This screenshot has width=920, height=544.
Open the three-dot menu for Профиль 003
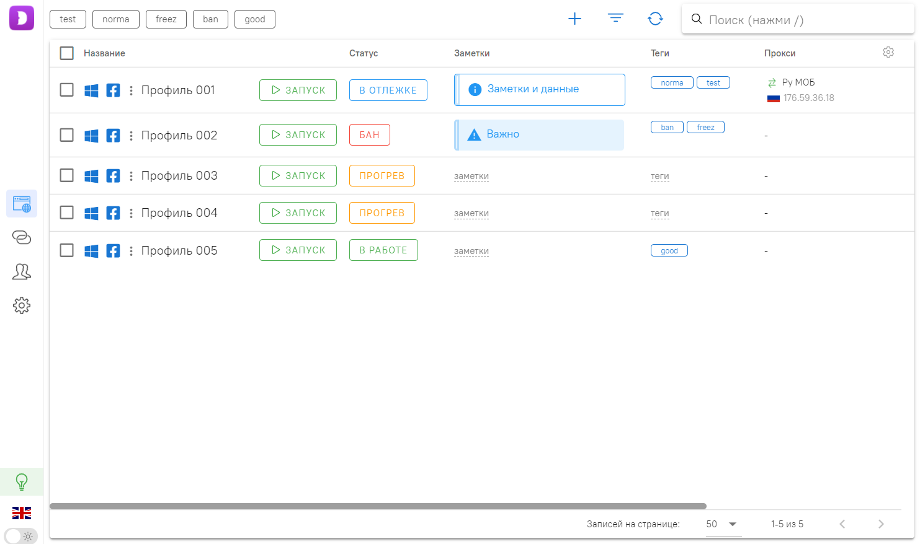point(131,176)
